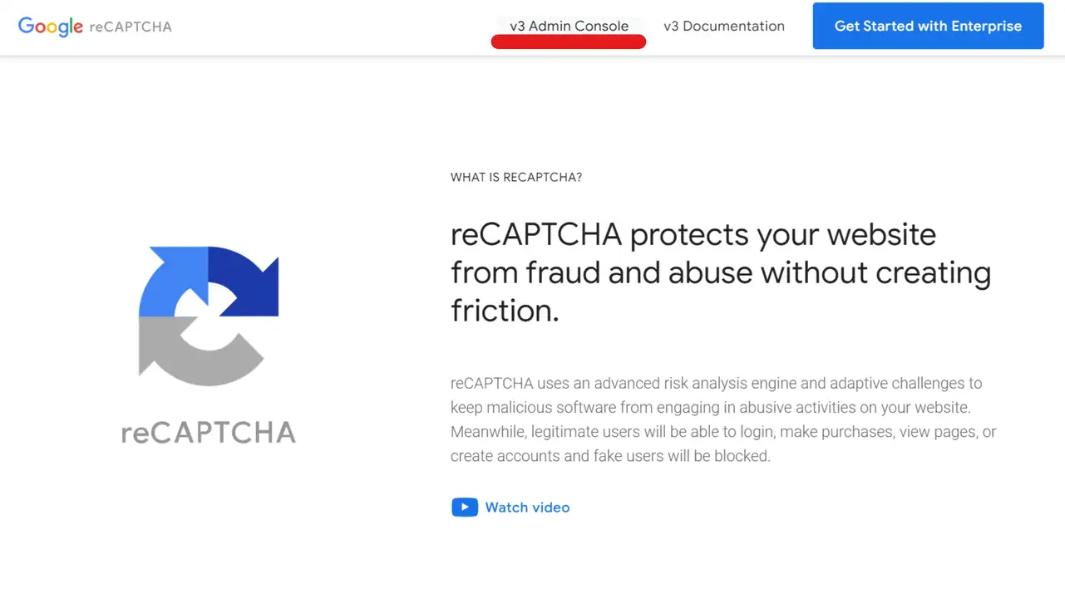Open the v3 Admin Console
The image size is (1065, 598).
click(569, 26)
